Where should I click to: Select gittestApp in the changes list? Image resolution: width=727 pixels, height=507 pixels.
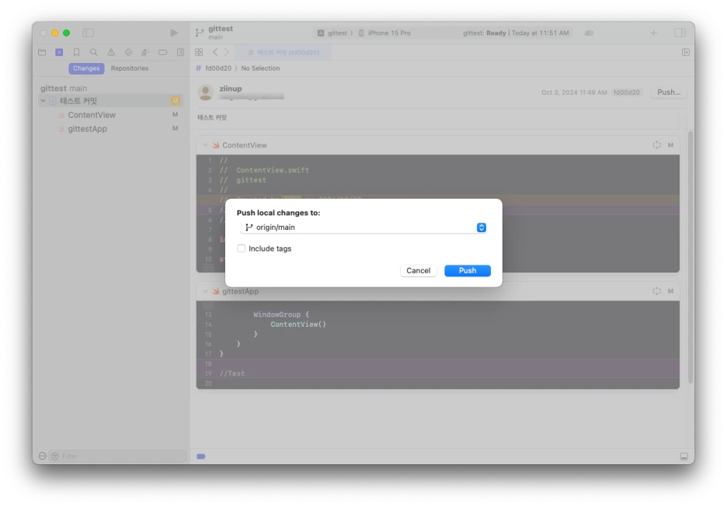[88, 129]
